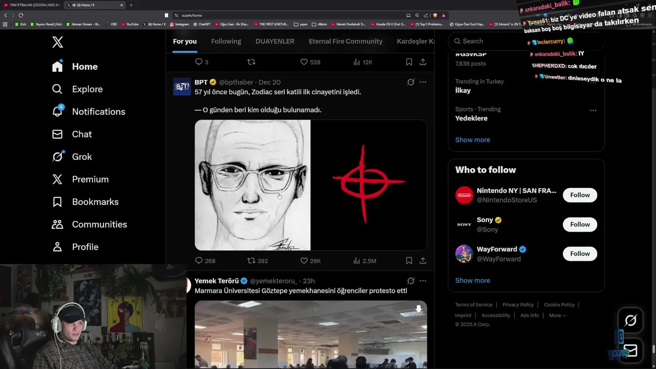Viewport: 656px width, 369px height.
Task: Open Home from the left sidebar
Action: (x=75, y=67)
